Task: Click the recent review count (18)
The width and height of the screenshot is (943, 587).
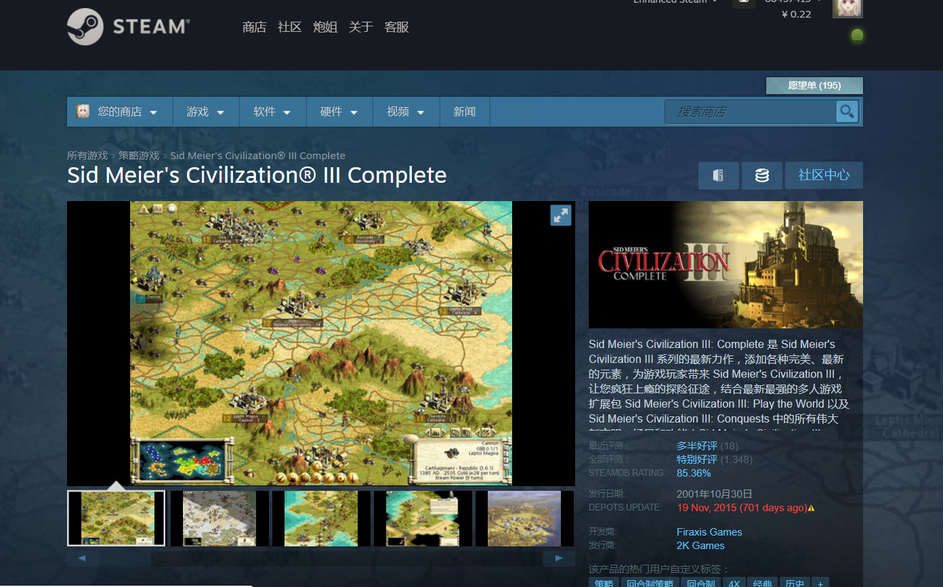Action: tap(729, 445)
